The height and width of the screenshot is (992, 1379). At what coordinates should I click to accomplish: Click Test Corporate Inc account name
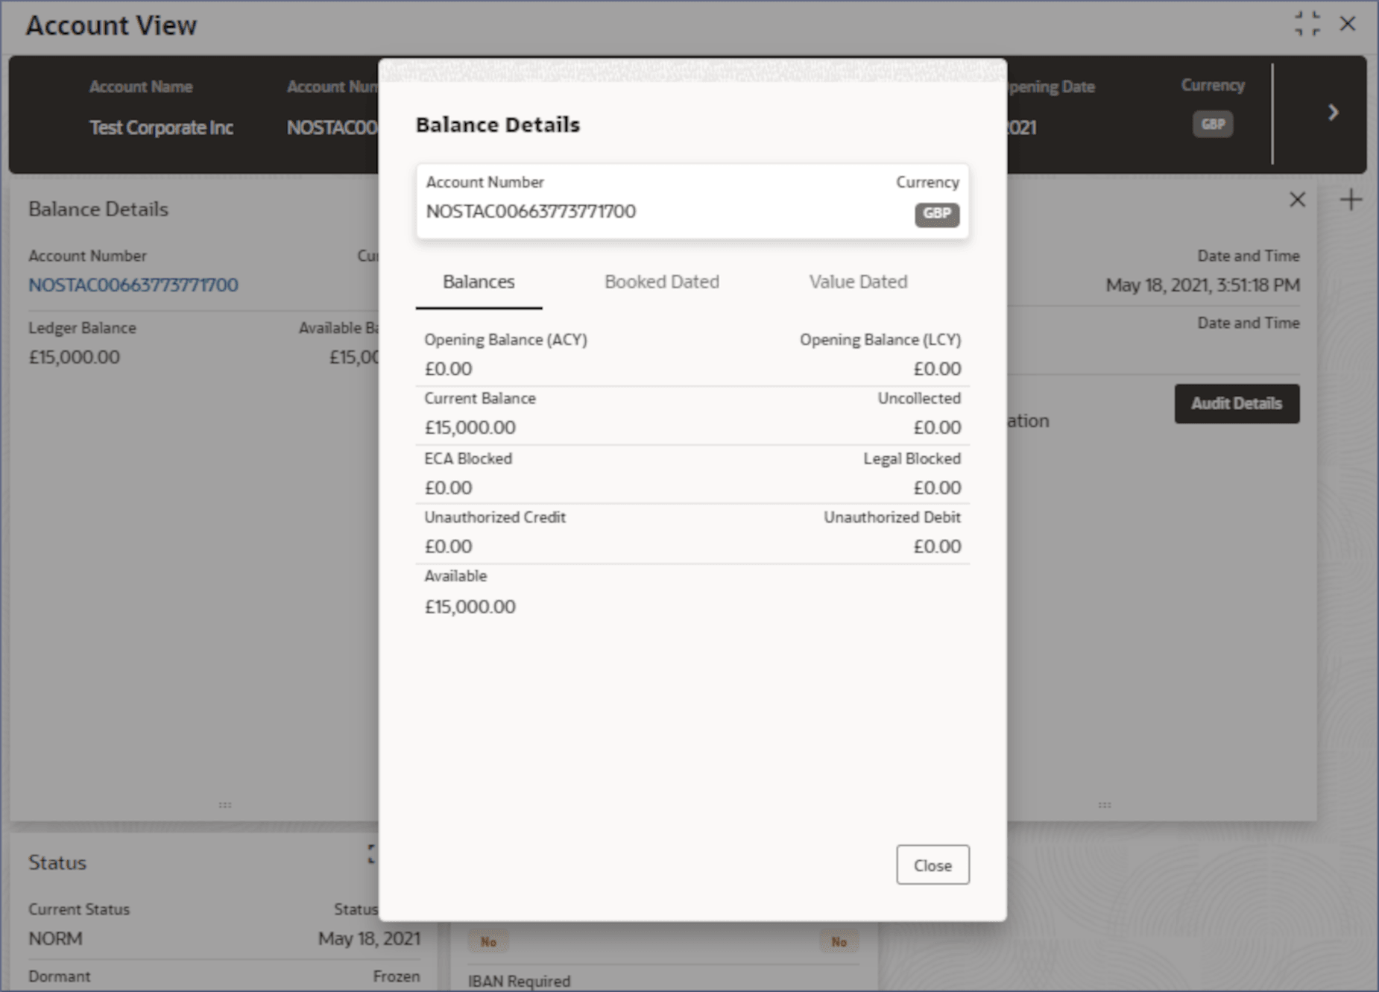[161, 128]
